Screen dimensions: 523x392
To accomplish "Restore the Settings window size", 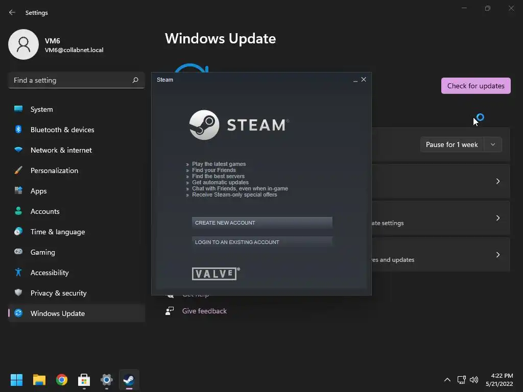I will point(488,8).
